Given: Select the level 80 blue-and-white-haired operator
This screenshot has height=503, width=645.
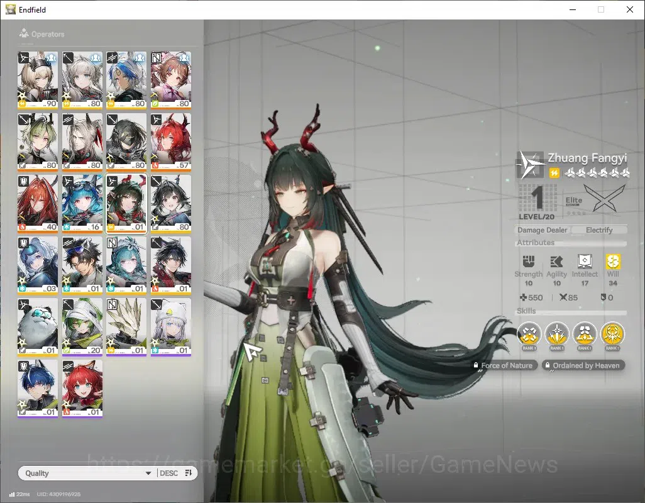Looking at the screenshot, I should 126,80.
